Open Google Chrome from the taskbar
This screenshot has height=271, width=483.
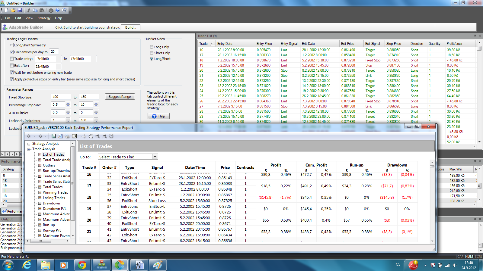(x=82, y=265)
